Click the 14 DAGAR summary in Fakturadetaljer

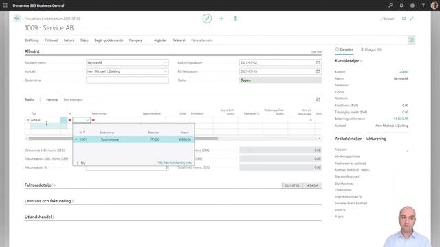[312, 185]
